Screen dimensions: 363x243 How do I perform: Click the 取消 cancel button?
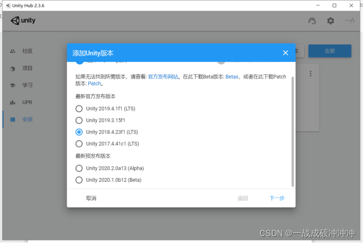pos(91,198)
